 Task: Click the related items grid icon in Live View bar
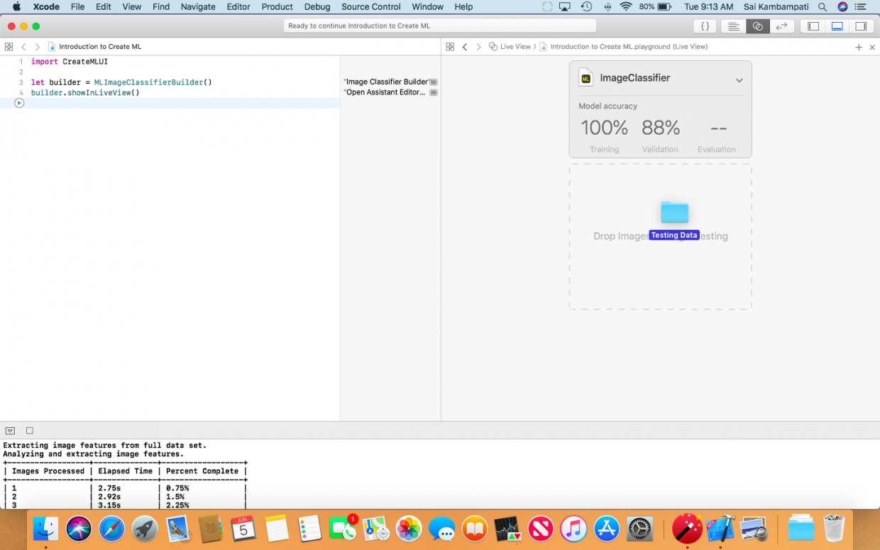click(450, 47)
